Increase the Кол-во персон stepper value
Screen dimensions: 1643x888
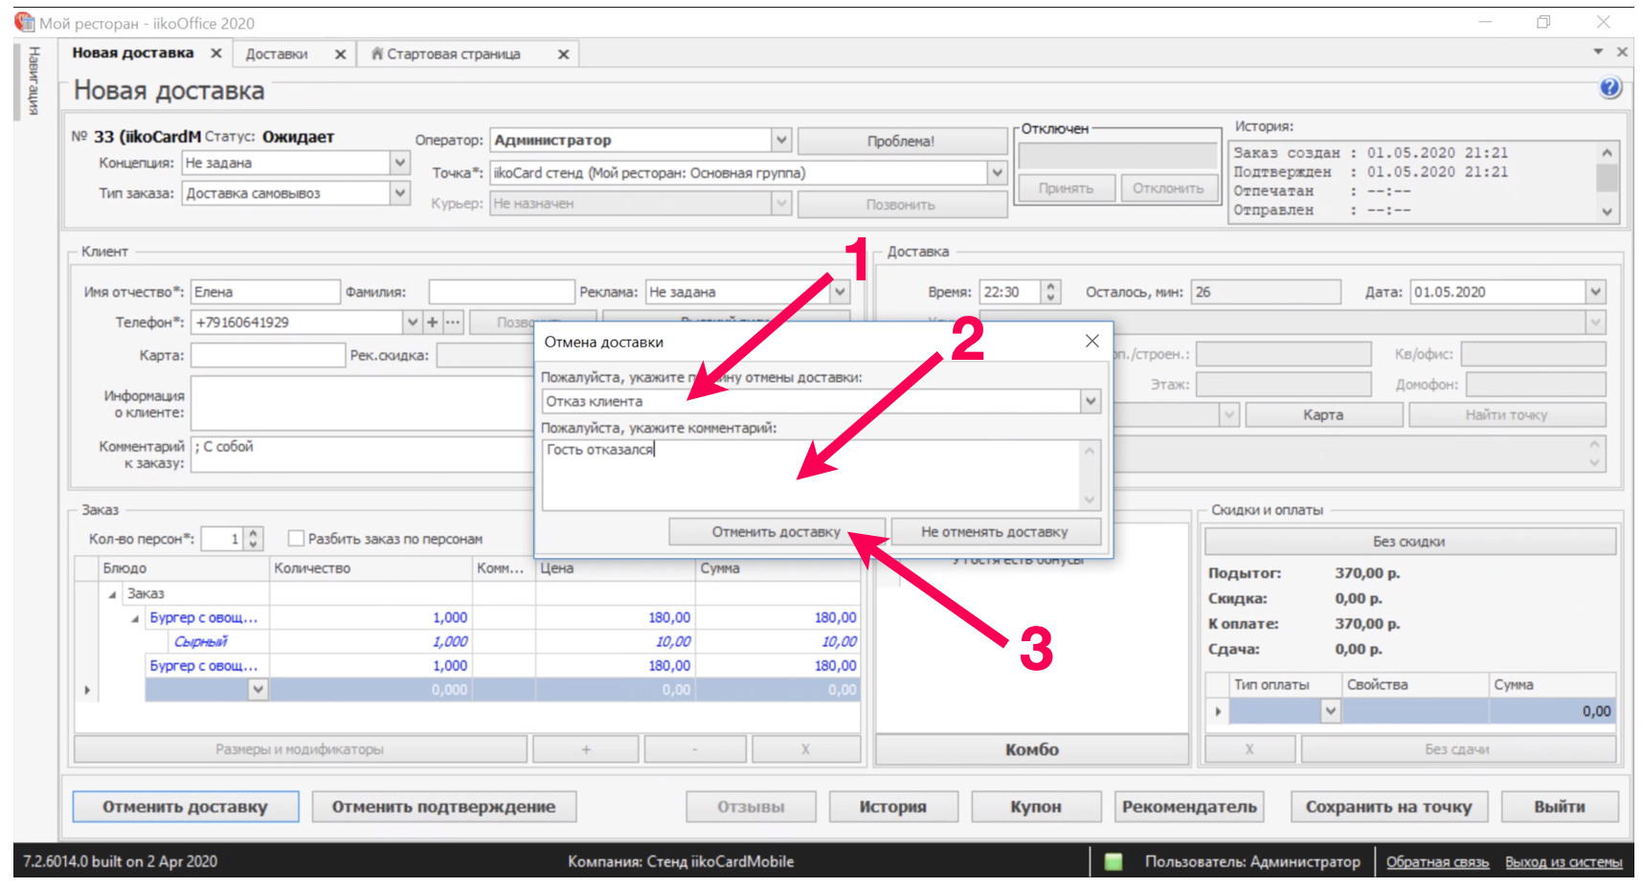point(254,534)
